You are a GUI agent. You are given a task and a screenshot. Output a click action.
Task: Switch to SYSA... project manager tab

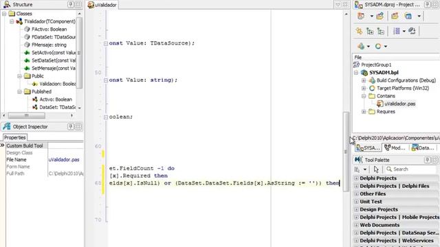[x=368, y=148]
